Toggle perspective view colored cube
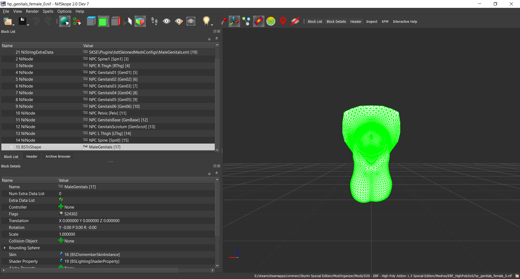The image size is (520, 279). [x=140, y=21]
